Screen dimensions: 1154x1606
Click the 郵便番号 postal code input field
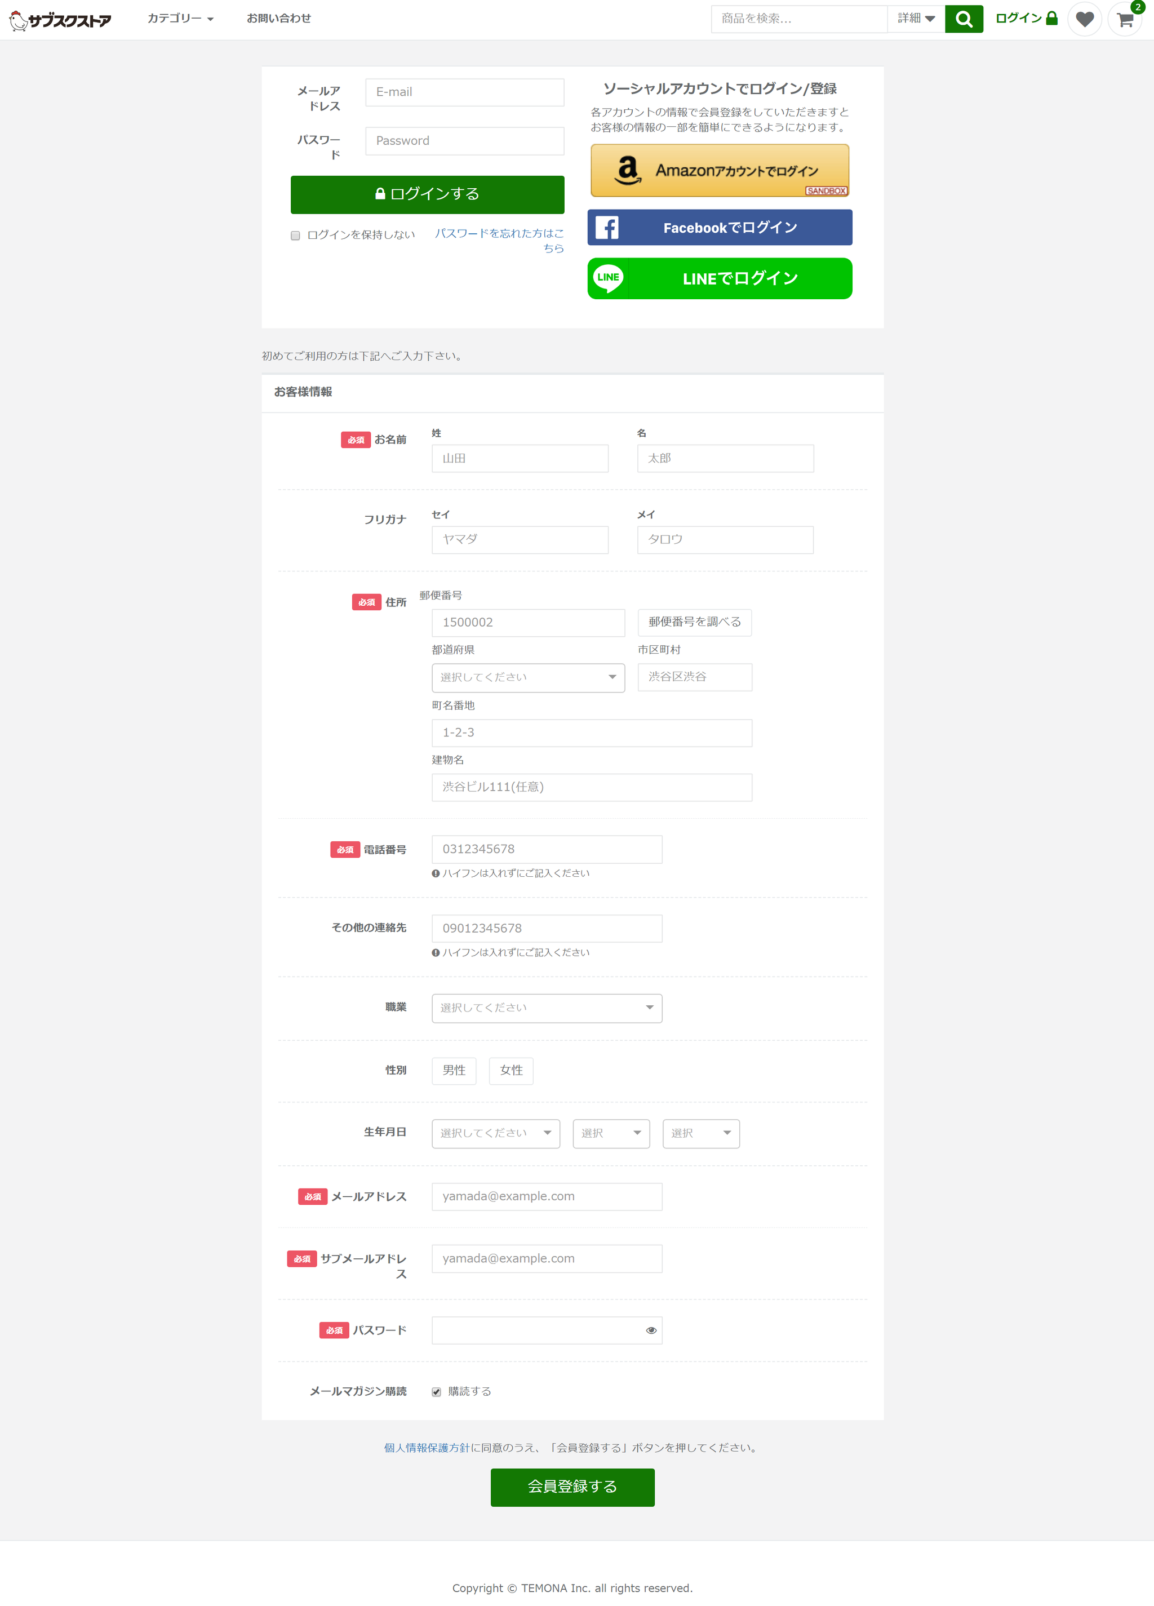pyautogui.click(x=528, y=623)
